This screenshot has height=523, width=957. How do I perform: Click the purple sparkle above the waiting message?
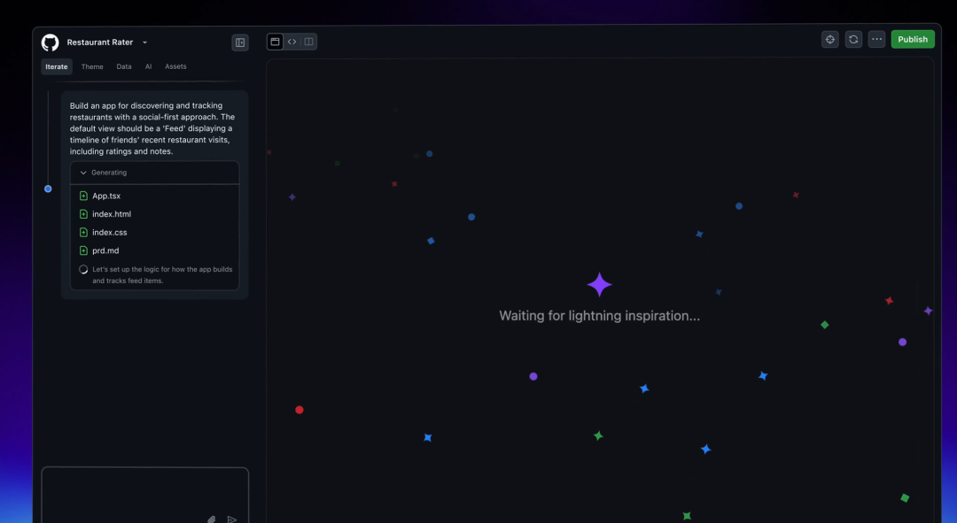(599, 285)
